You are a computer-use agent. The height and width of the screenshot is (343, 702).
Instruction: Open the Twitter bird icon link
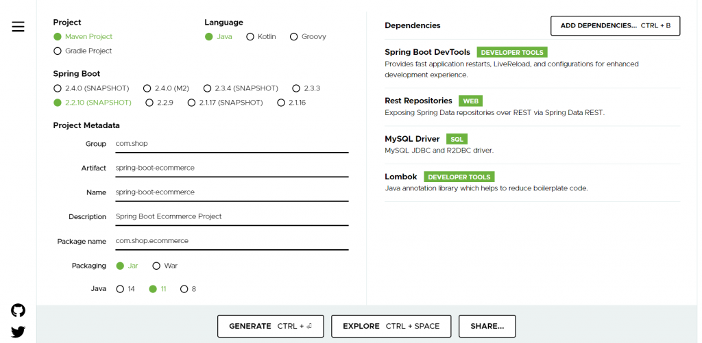[18, 332]
